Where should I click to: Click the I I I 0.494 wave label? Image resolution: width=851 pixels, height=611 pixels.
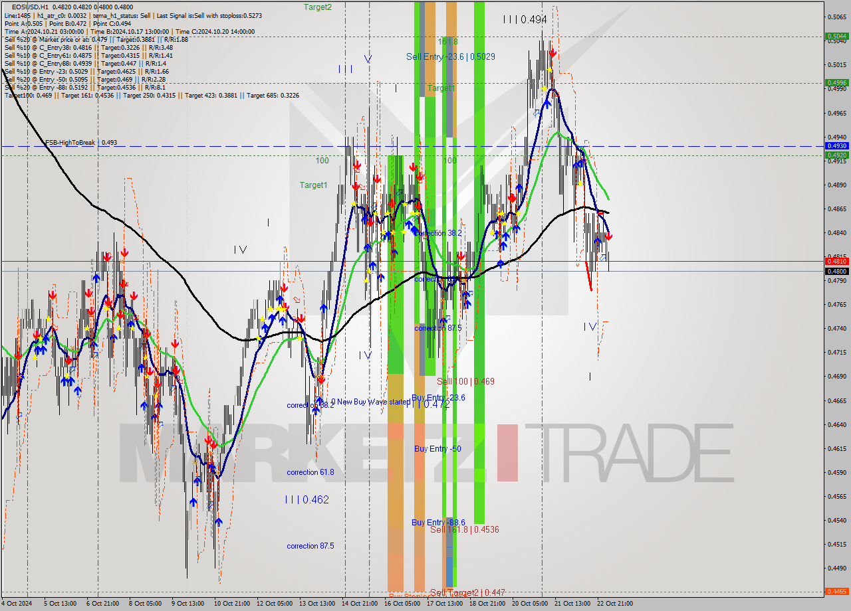pos(525,20)
